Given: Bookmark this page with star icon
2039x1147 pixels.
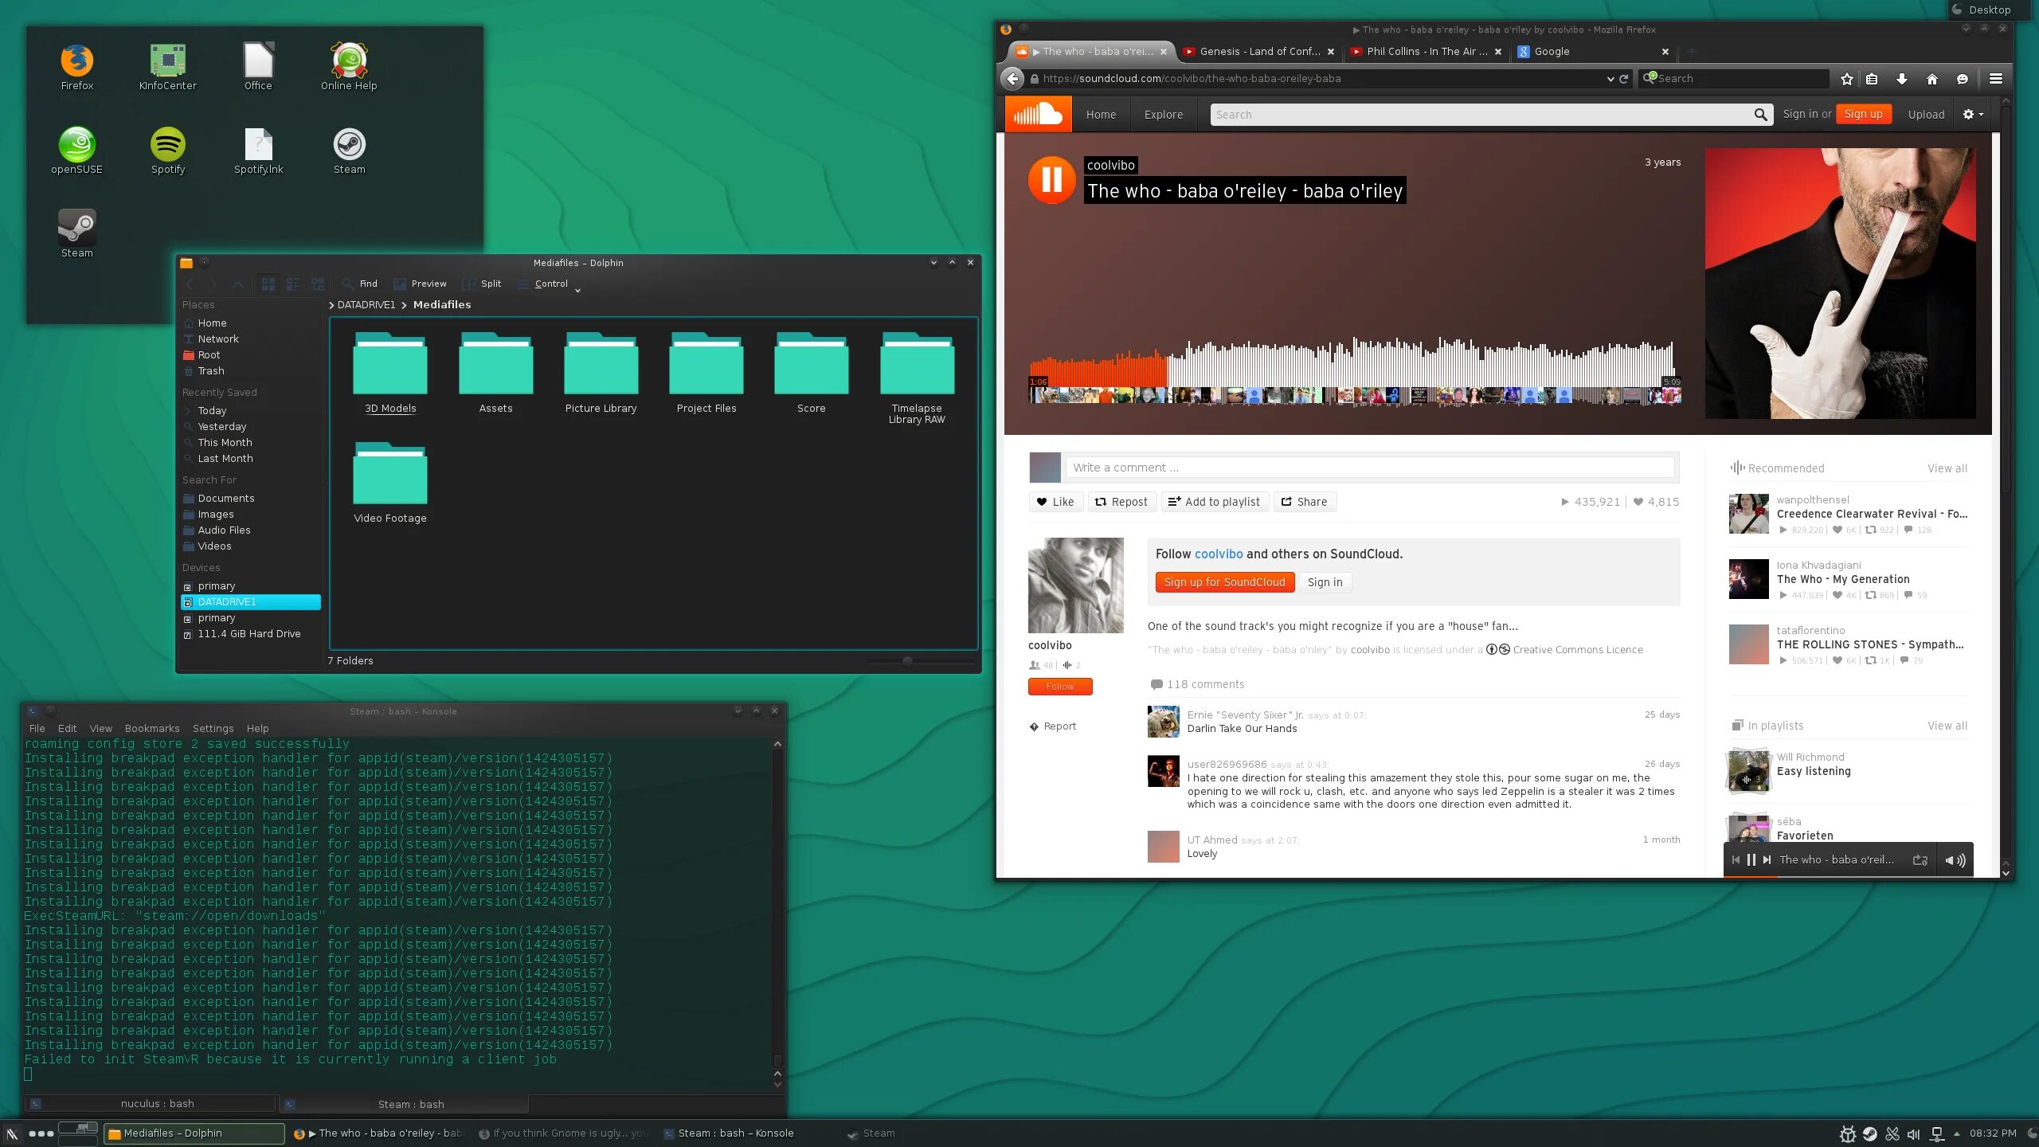Looking at the screenshot, I should 1847,79.
